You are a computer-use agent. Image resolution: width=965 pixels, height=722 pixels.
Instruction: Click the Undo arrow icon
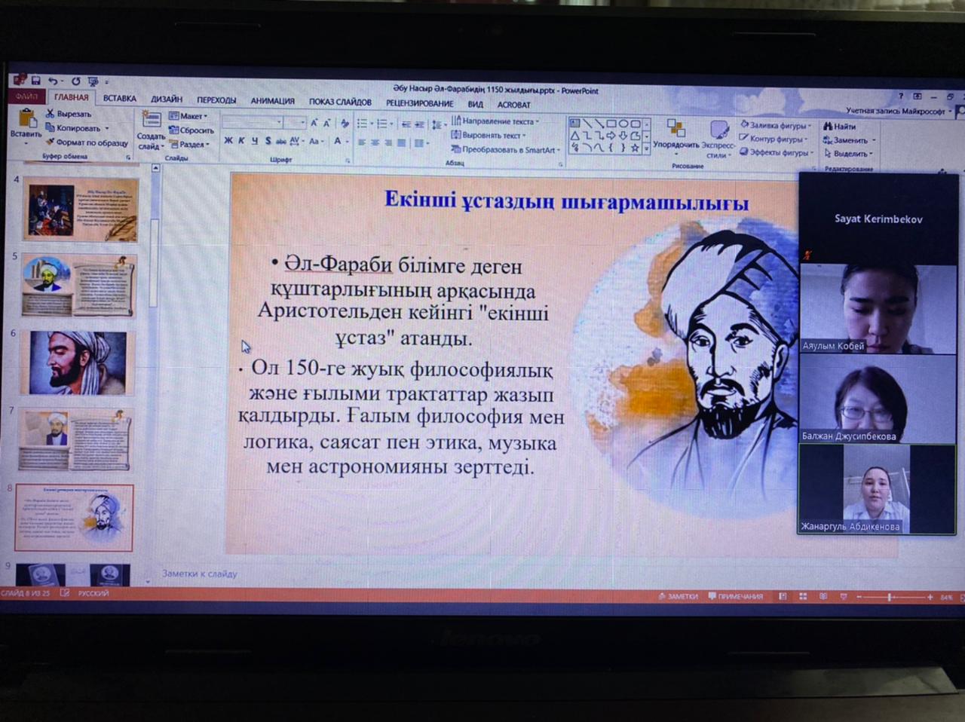coord(53,81)
